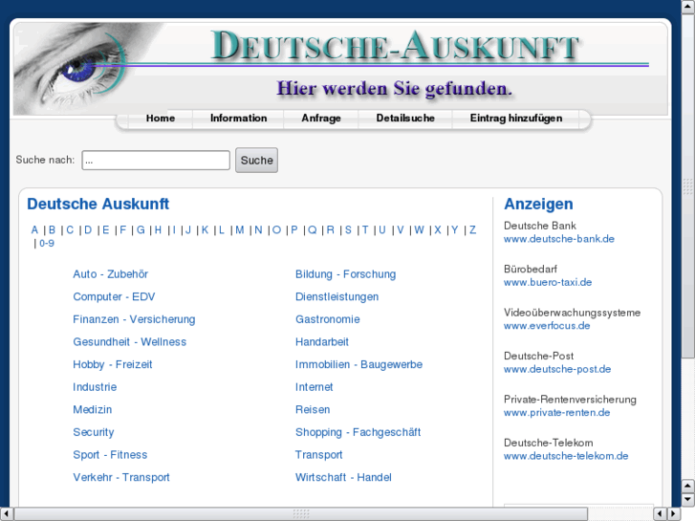Viewport: 695px width, 521px height.
Task: Click the vertical scrollbar thumb
Action: (x=688, y=185)
